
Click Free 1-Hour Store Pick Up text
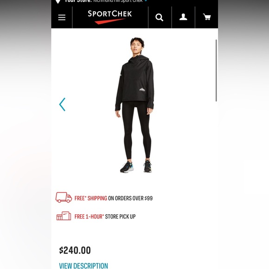pos(105,217)
